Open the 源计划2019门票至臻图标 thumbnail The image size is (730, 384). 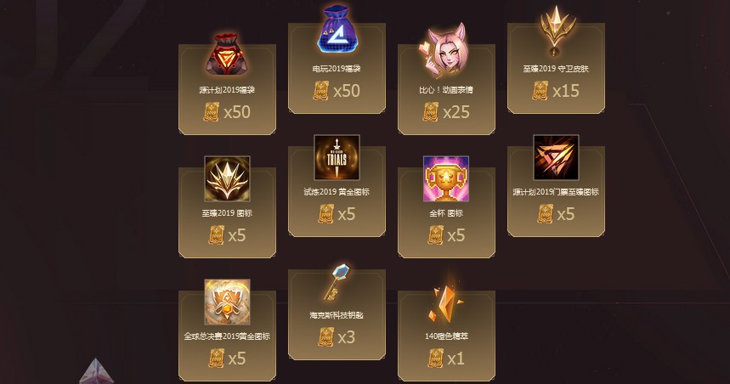coord(556,157)
